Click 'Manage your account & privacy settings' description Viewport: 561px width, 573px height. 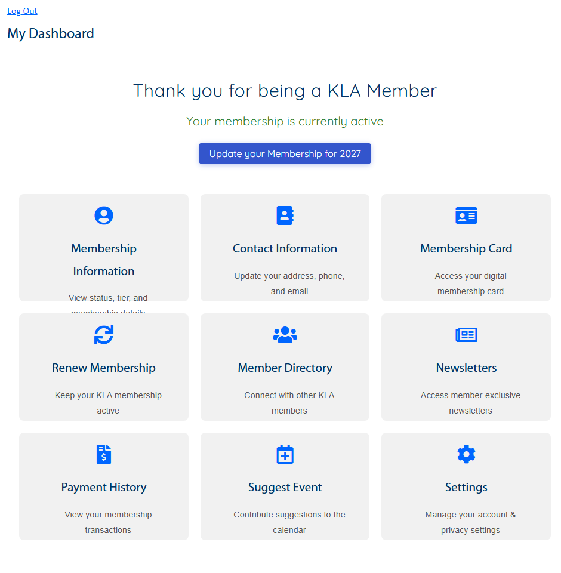470,522
